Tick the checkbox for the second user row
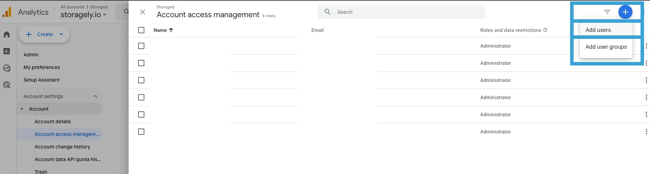The height and width of the screenshot is (174, 650). click(141, 63)
